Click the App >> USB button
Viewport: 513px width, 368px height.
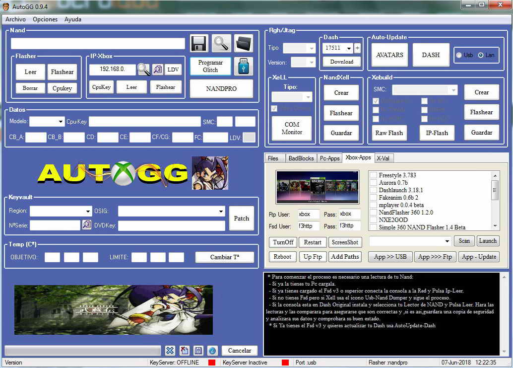point(390,257)
